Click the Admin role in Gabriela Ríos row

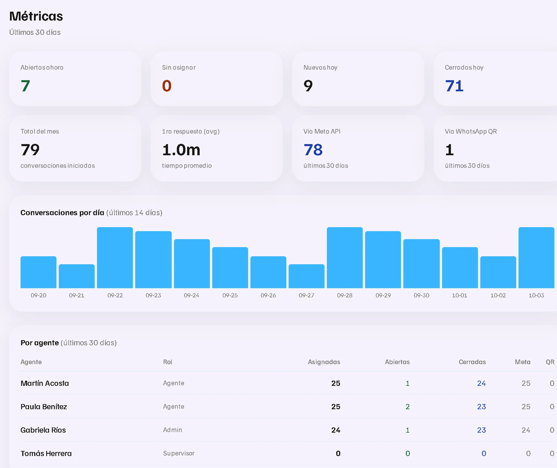(172, 430)
